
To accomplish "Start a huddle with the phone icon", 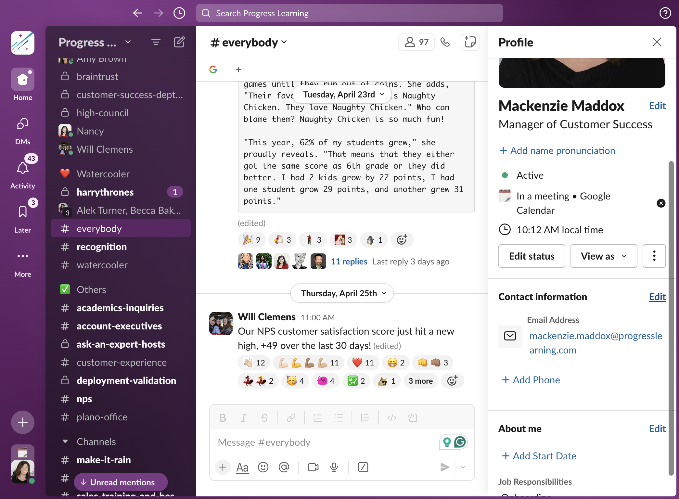I will tap(445, 42).
